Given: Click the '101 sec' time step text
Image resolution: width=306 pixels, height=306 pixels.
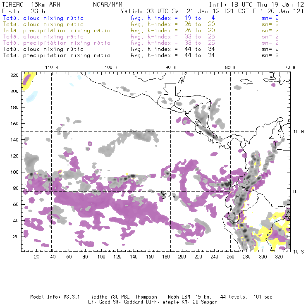Looking at the screenshot, I should [263, 297].
